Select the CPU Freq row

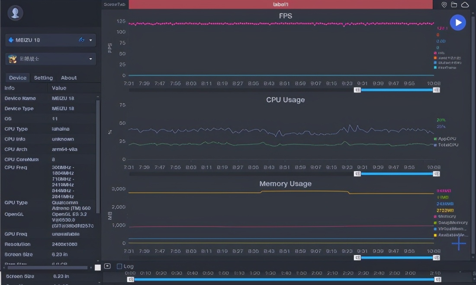coord(48,181)
